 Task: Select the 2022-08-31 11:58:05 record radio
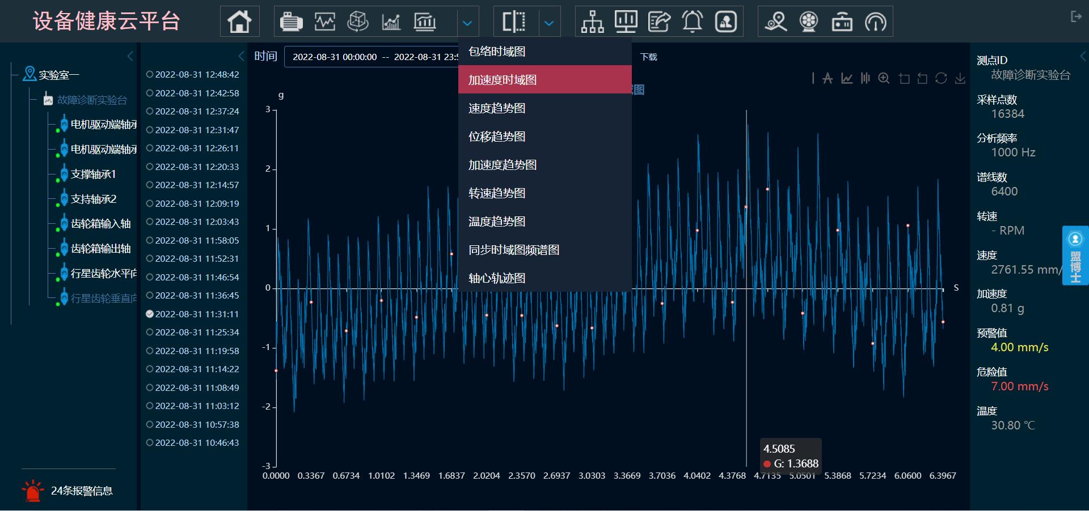(x=150, y=240)
